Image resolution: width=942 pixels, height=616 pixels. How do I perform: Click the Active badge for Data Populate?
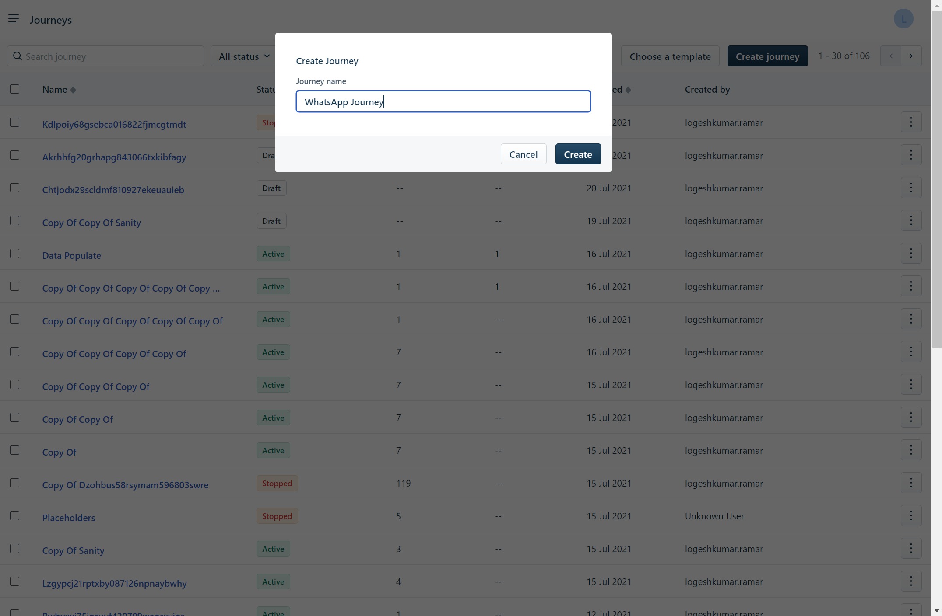(273, 254)
